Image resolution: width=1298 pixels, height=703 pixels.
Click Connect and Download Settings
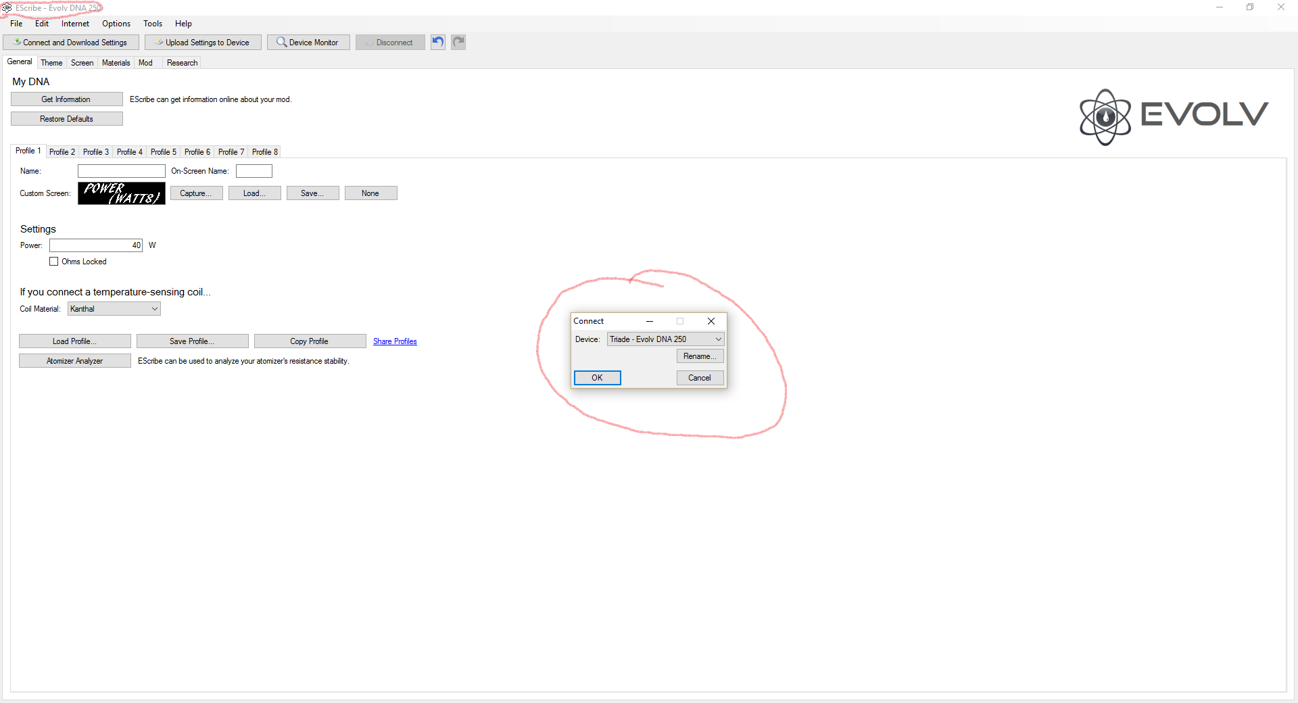[71, 42]
